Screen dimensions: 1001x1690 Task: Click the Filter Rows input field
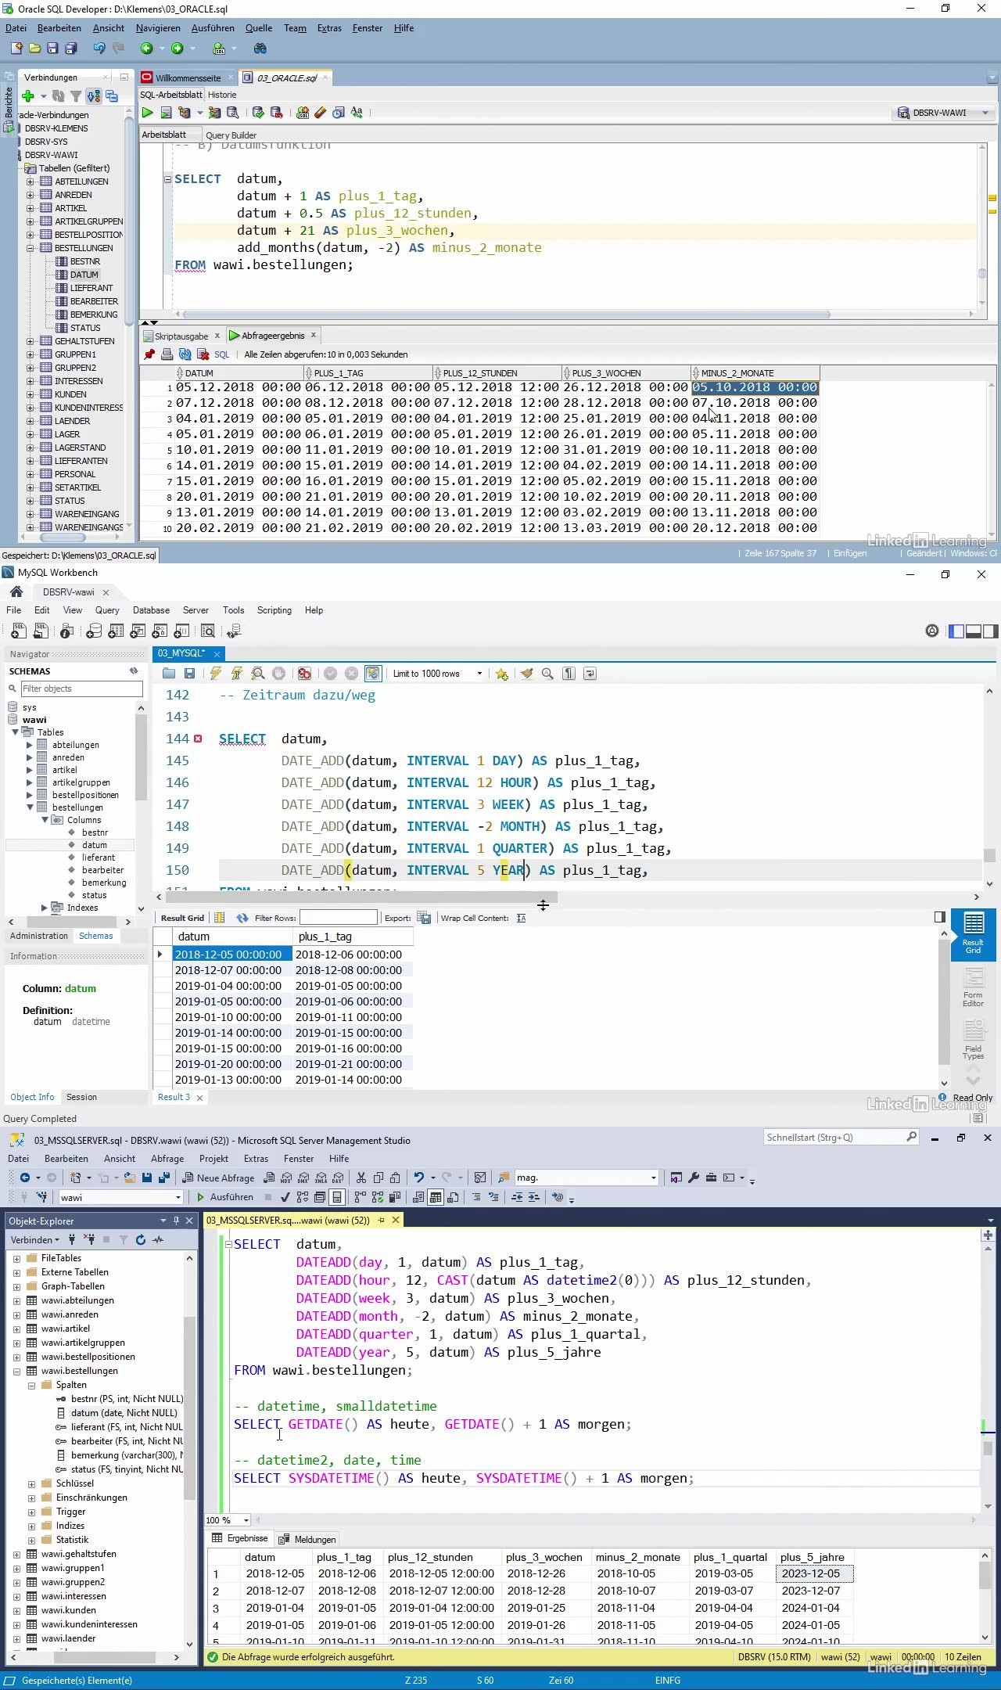[x=338, y=918]
